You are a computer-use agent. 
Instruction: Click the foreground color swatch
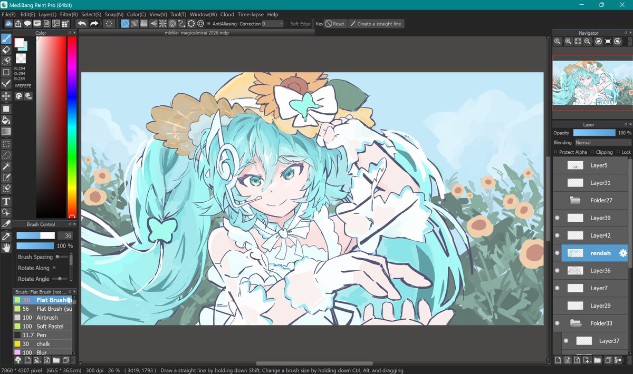click(19, 42)
